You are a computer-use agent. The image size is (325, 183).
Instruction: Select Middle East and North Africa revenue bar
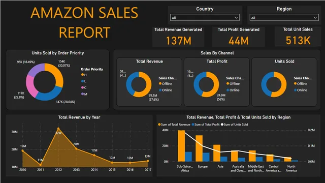252,156
